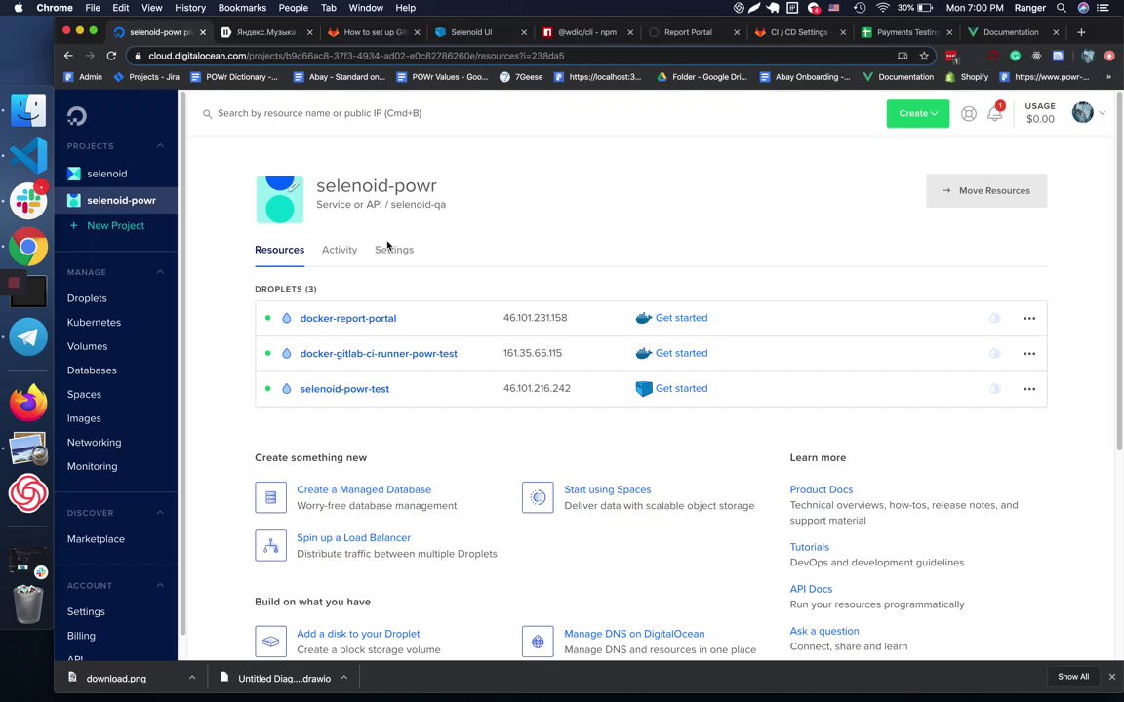
Task: Reload the page in Chrome
Action: (x=111, y=56)
